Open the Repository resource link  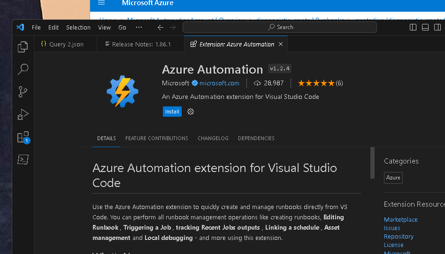coord(399,236)
